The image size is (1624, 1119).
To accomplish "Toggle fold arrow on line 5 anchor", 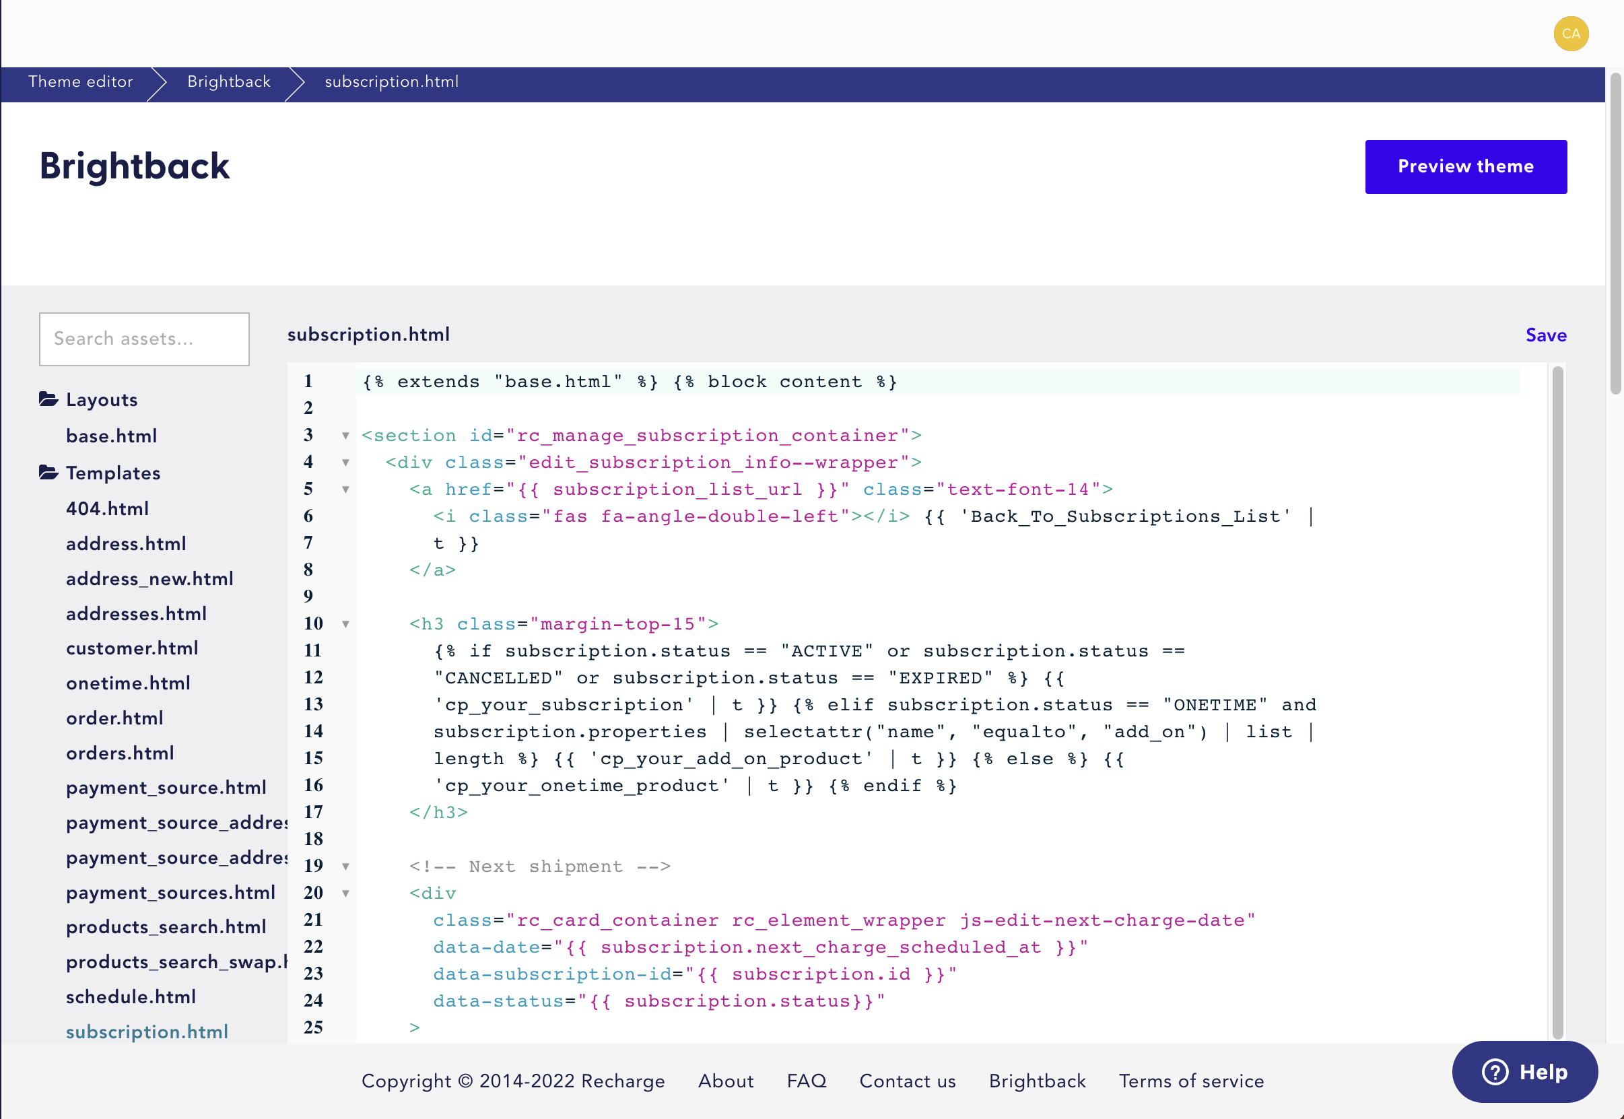I will 345,489.
